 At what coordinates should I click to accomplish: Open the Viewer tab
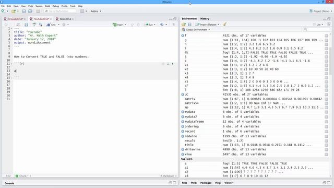click(229, 183)
